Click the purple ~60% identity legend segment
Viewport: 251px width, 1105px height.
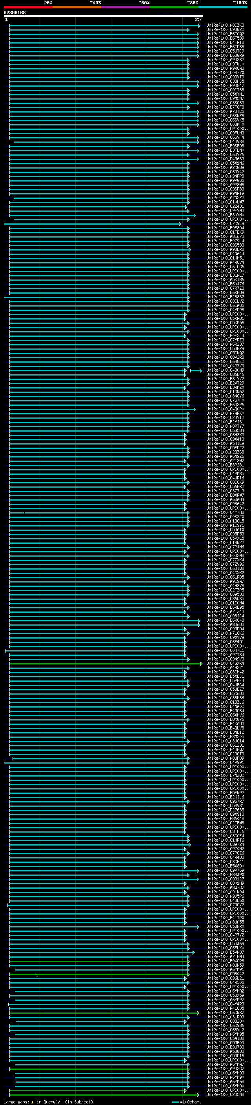coord(126,7)
